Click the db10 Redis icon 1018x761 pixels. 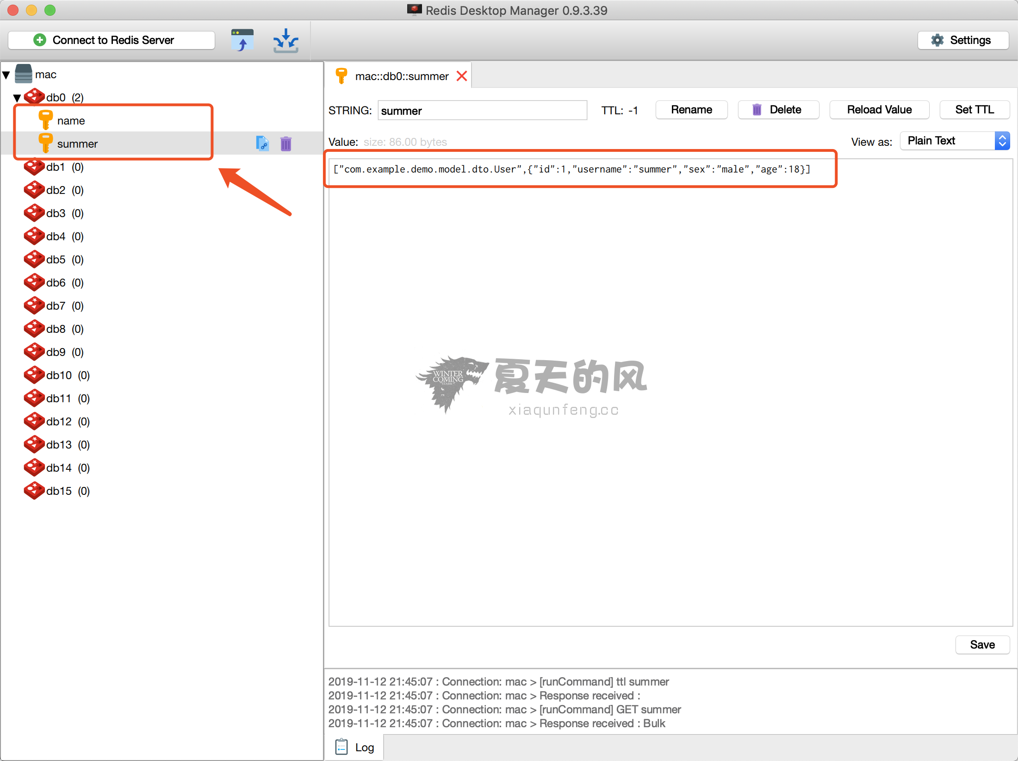[34, 375]
